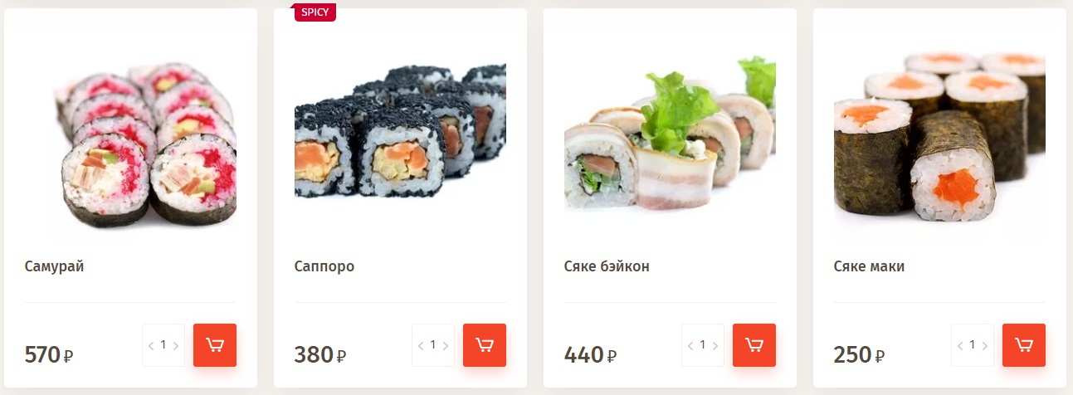The width and height of the screenshot is (1073, 395).
Task: Decrease Сяке бэйкон quantity with left arrow
Action: 690,345
